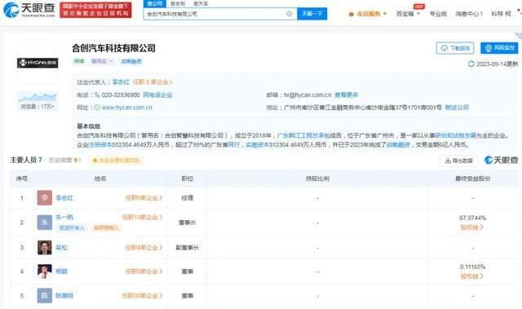
Task: Click the green verified icon before website
Action: (x=97, y=108)
